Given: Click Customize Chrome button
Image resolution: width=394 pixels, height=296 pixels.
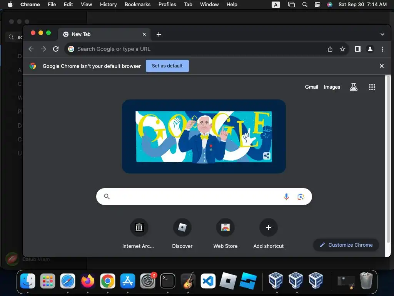Looking at the screenshot, I should click(x=346, y=245).
